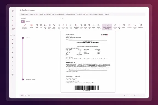Click the ANALYTICAL CONSTITUENTS heading
This screenshot has height=105, width=158.
coord(72,48)
